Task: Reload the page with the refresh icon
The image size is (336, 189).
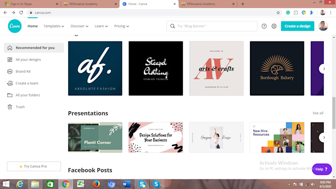Action: 21,13
